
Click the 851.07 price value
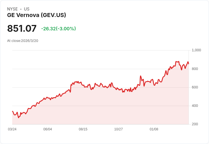pos(22,28)
